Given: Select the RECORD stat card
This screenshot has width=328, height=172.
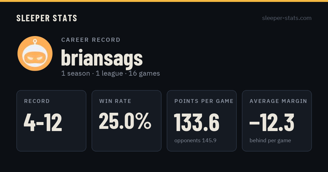Looking at the screenshot, I should pos(51,121).
